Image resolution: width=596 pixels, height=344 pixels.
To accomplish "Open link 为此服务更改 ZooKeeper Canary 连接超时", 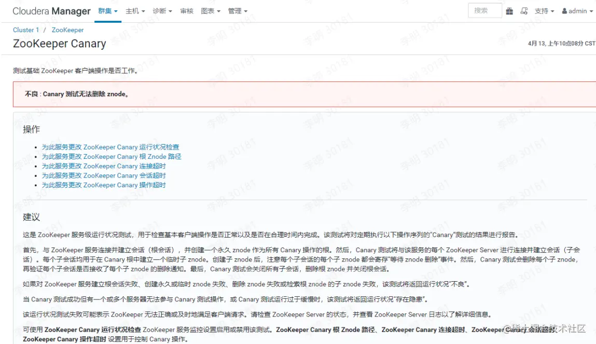I will 104,166.
